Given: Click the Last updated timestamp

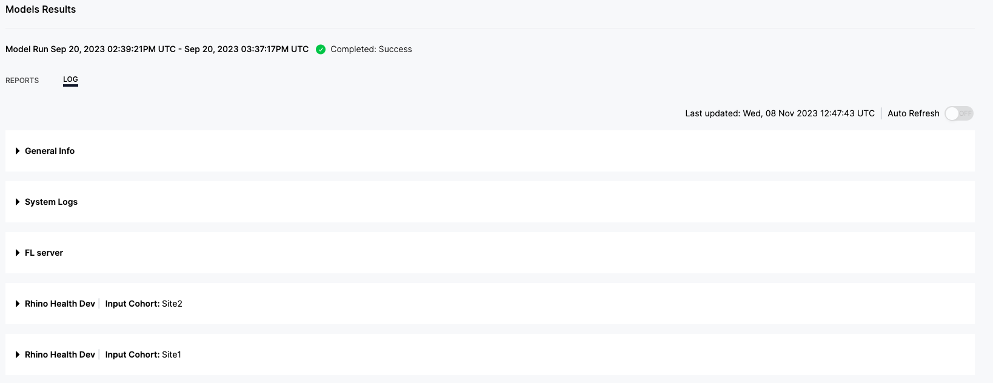Looking at the screenshot, I should tap(780, 113).
